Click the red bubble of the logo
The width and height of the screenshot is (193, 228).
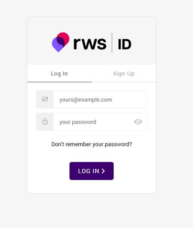point(63,38)
